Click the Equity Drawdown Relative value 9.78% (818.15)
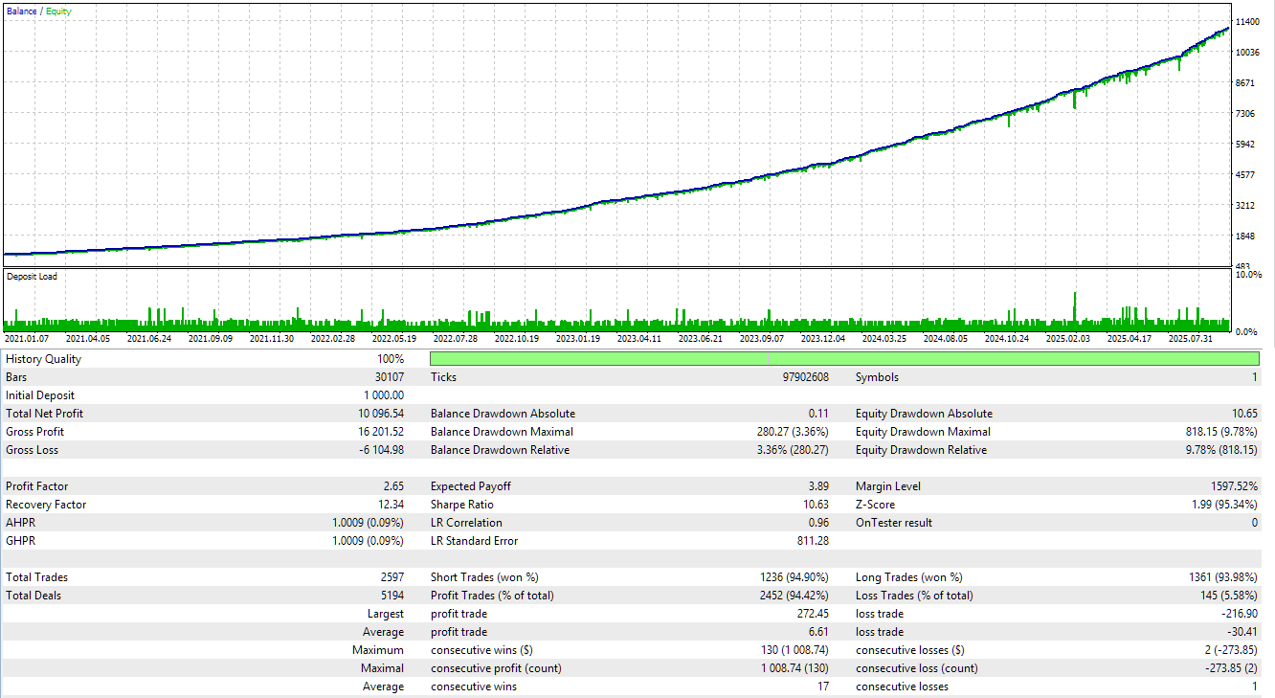 1221,450
